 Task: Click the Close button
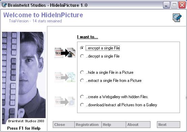click(x=64, y=125)
